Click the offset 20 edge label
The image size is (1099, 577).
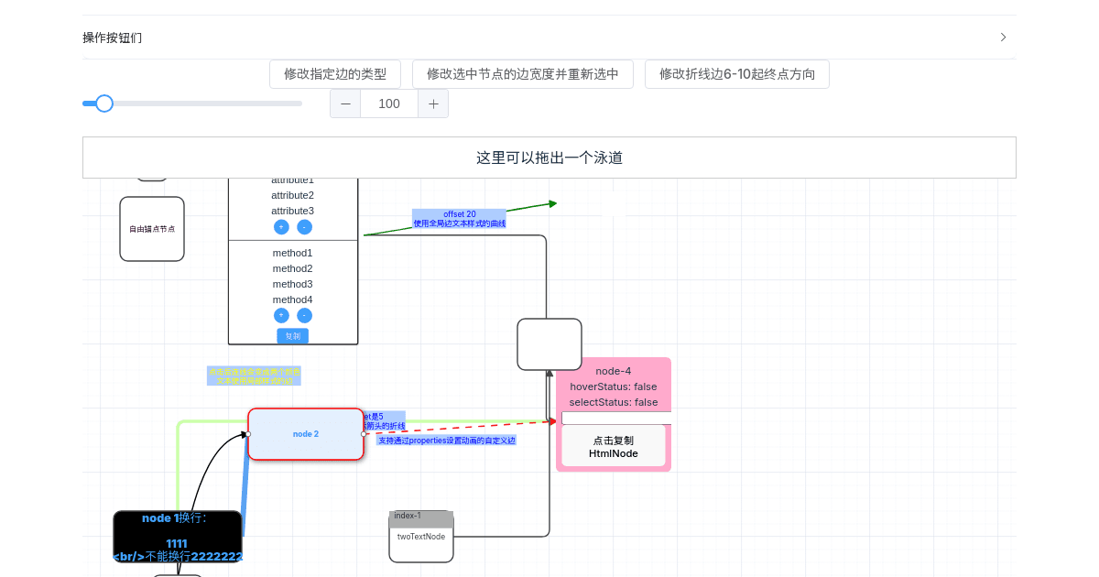click(459, 218)
